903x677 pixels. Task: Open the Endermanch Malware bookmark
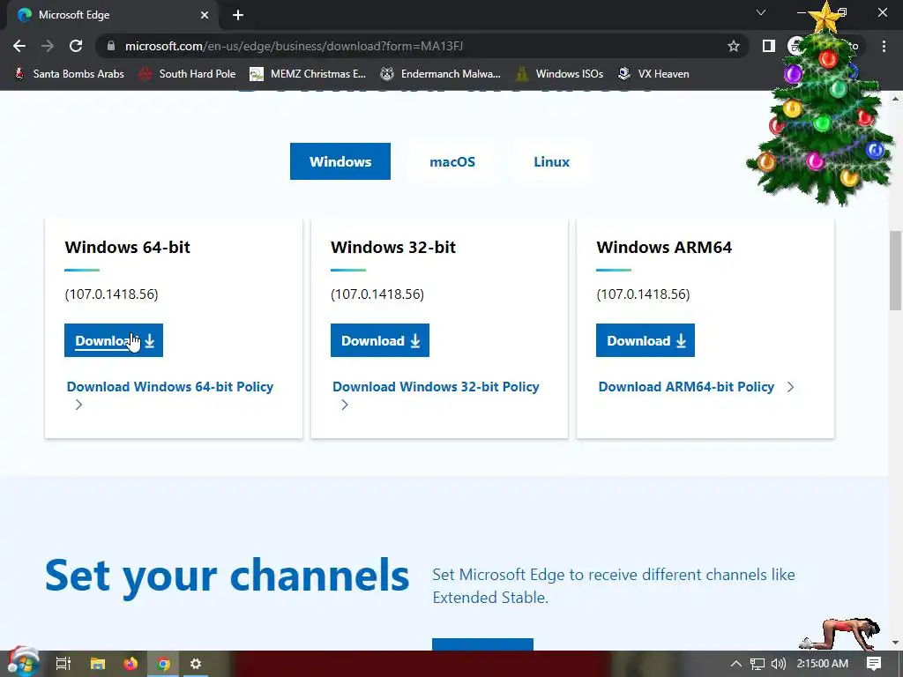coord(441,74)
